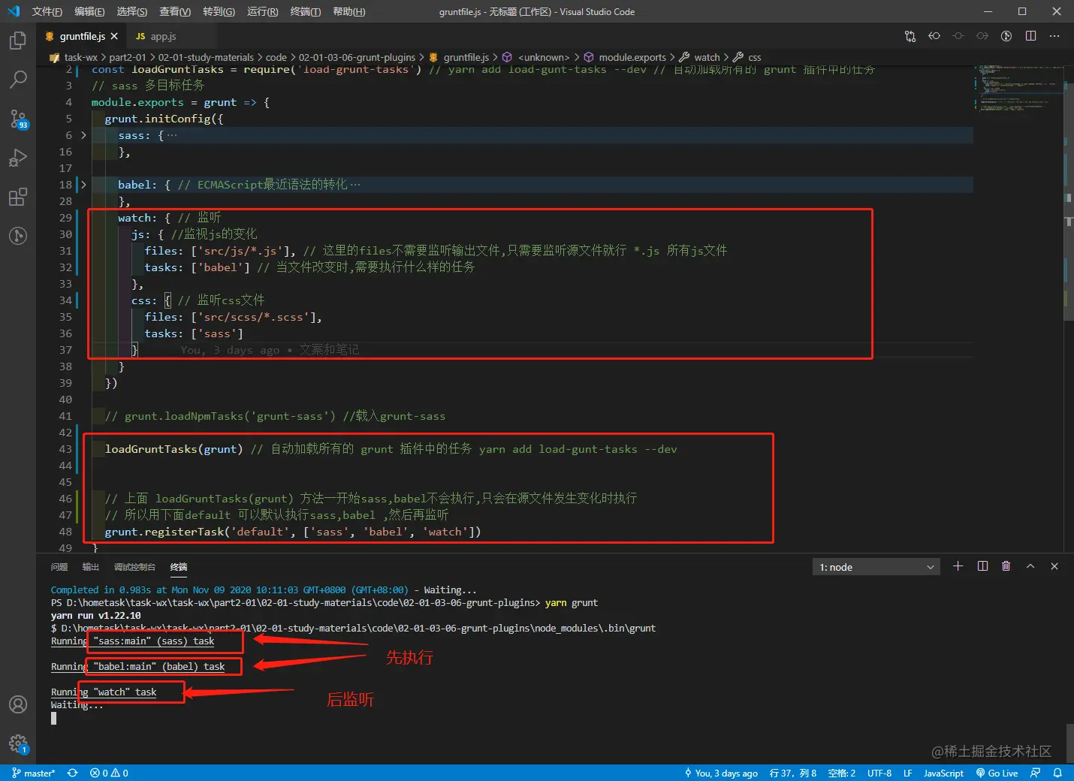Open the css breadcrumb symbol

pyautogui.click(x=754, y=57)
